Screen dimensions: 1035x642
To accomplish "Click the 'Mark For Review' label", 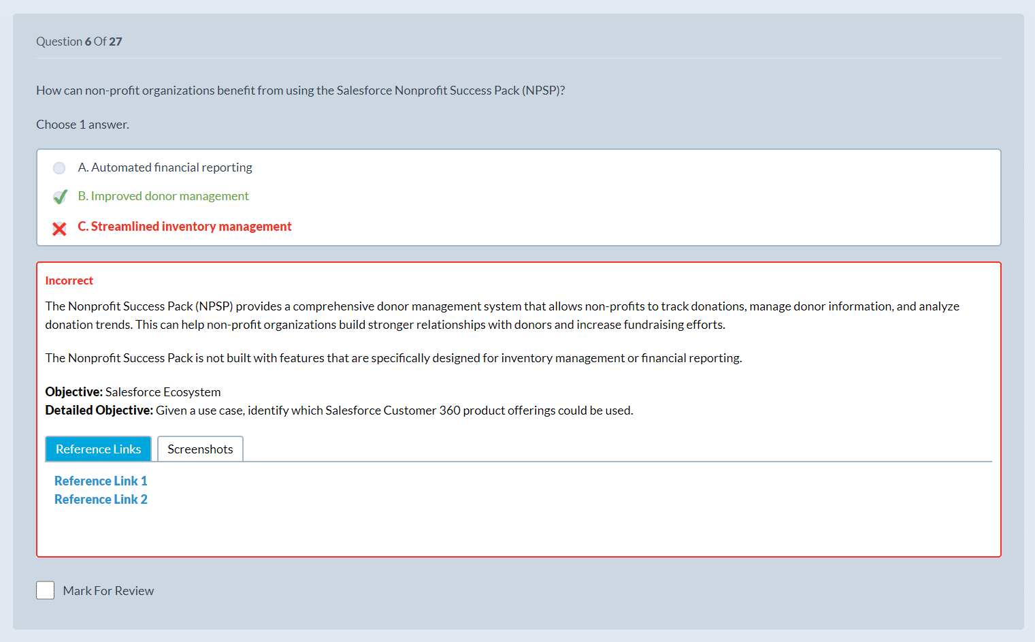I will pos(108,591).
